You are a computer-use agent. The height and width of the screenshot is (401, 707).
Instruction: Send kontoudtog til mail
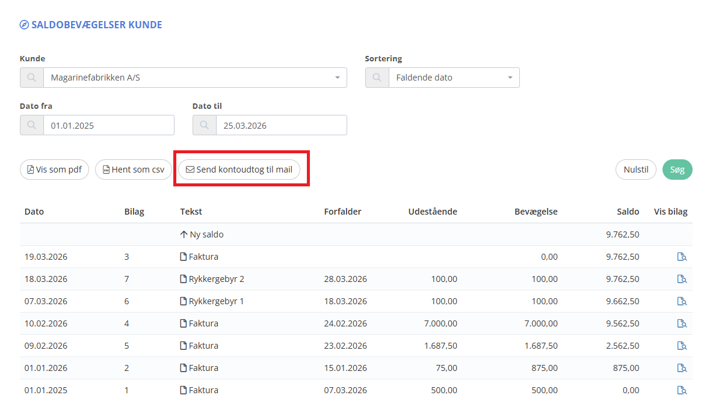pyautogui.click(x=239, y=170)
